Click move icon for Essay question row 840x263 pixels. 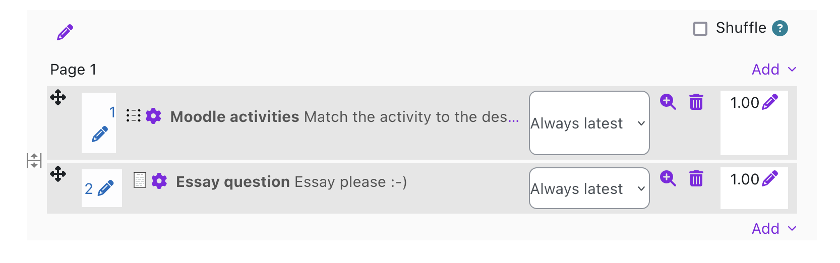coord(58,174)
